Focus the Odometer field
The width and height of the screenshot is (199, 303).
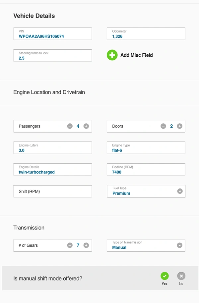(x=146, y=34)
